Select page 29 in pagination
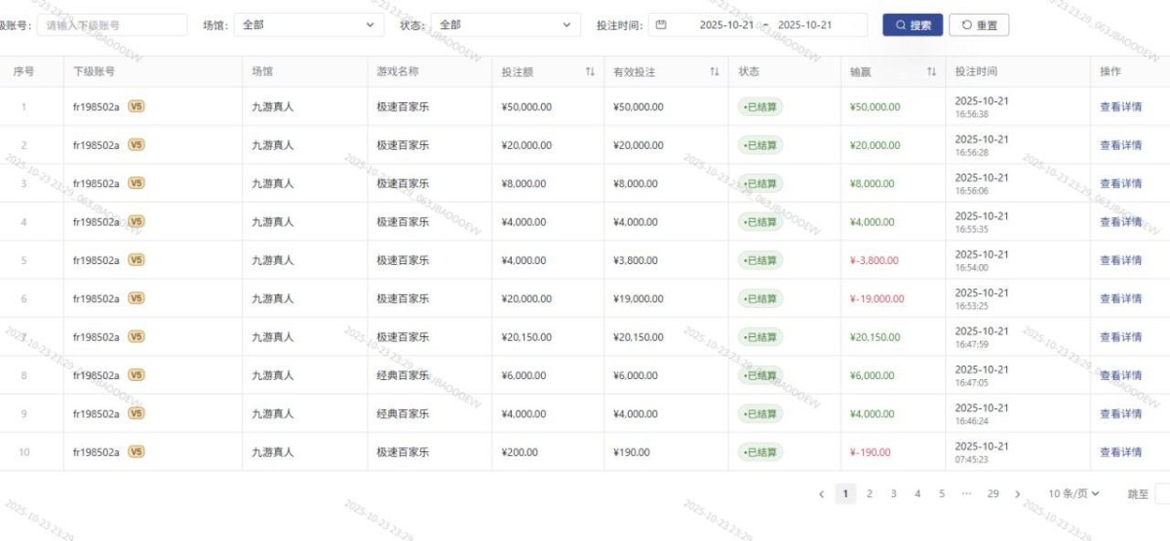1170x541 pixels. point(993,494)
